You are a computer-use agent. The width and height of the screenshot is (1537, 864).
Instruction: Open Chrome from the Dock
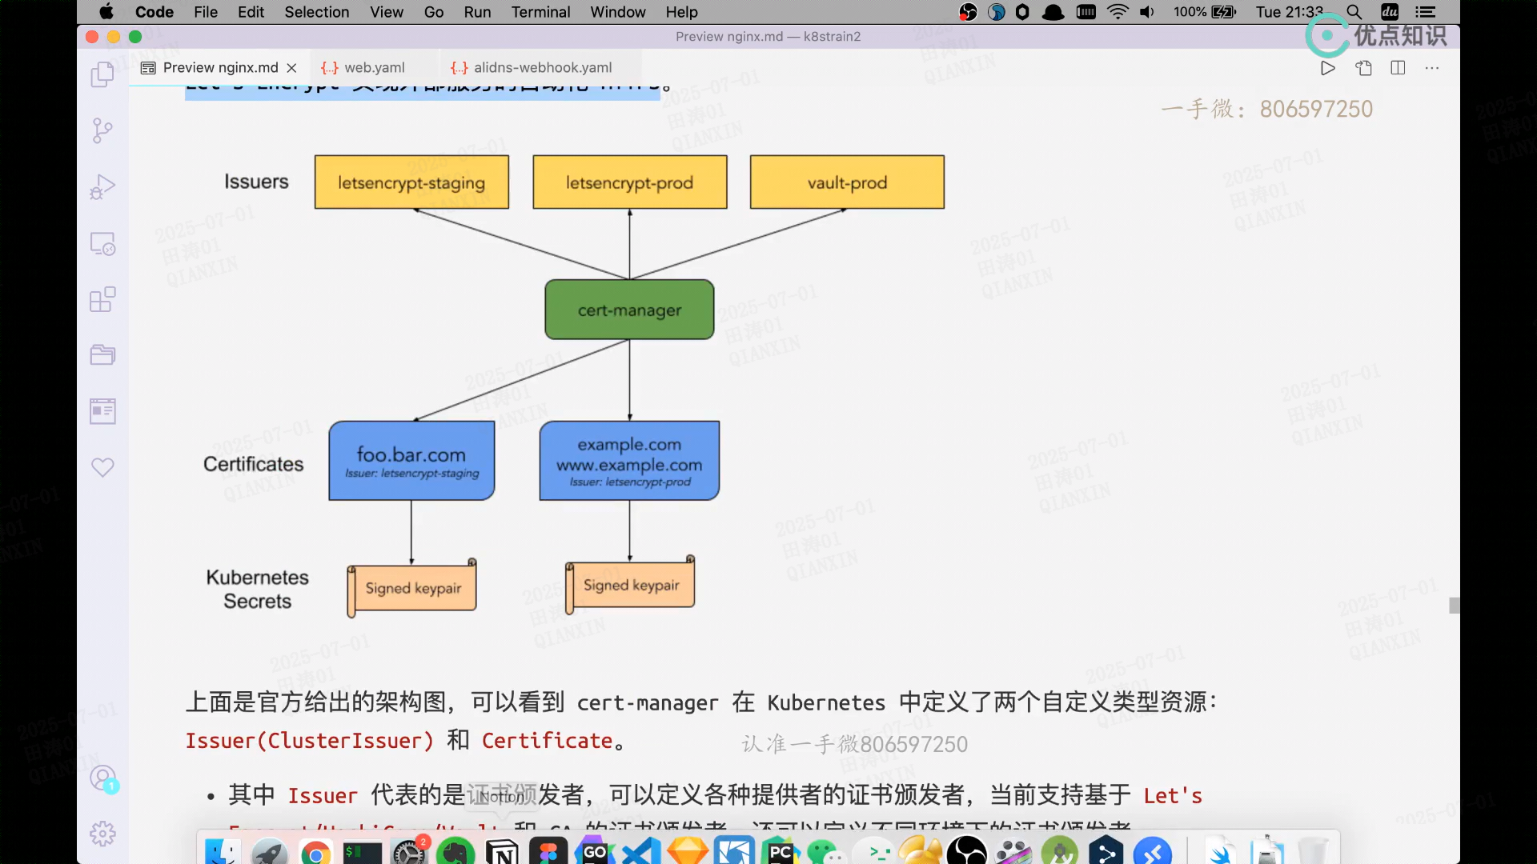click(315, 853)
